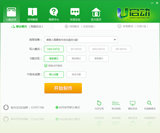
Task: Go to 官方首页 house icon
Action: [x=96, y=12]
